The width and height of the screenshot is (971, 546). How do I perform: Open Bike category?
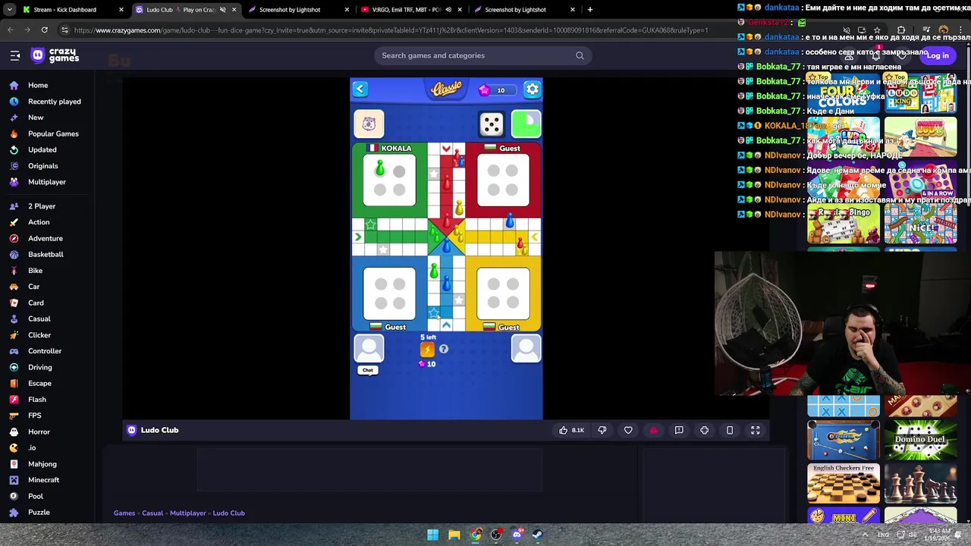point(35,271)
